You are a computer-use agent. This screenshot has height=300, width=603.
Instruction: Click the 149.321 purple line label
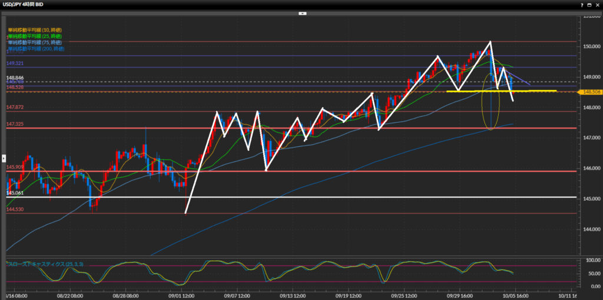15,63
